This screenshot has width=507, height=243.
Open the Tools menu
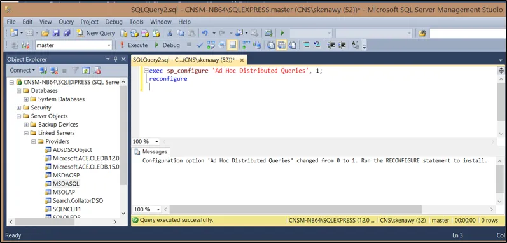coord(136,22)
